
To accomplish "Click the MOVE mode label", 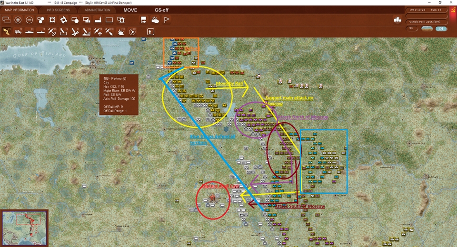I will [130, 10].
